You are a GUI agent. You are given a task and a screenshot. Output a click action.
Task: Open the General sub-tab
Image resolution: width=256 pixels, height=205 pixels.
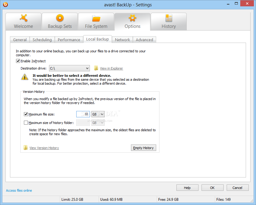pos(20,40)
